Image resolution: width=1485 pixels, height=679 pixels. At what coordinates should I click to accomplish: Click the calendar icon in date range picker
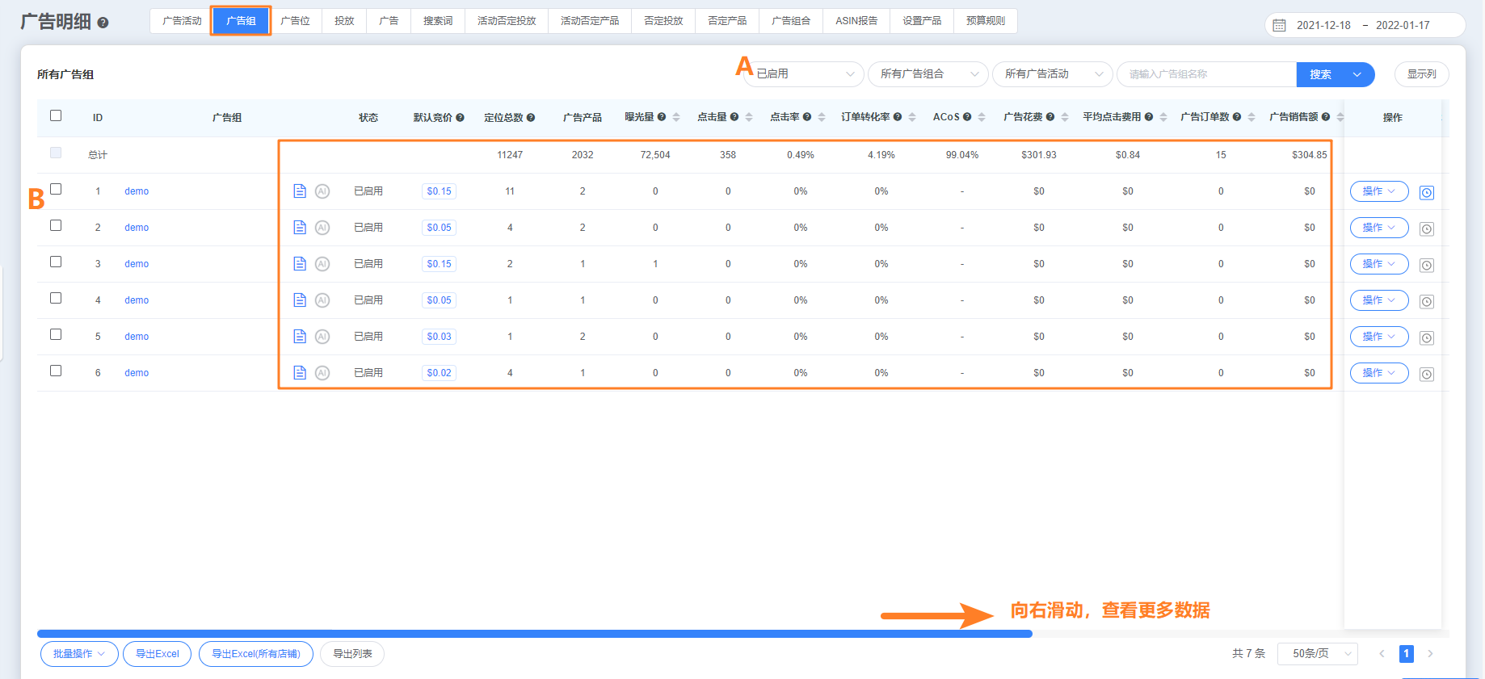pos(1280,25)
